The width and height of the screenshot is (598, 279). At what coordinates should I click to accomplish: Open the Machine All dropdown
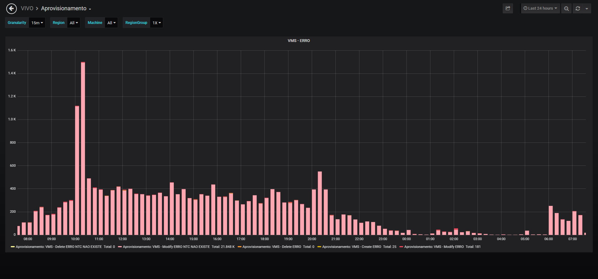[x=112, y=23]
